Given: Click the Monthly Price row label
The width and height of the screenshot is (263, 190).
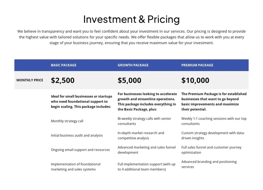Looking at the screenshot, I should (x=30, y=80).
